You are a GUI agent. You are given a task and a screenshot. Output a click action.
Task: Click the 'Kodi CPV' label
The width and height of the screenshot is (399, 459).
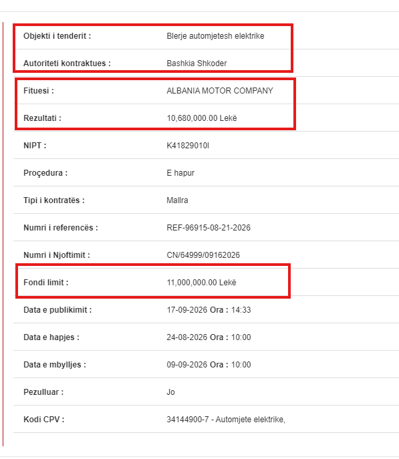coord(44,420)
